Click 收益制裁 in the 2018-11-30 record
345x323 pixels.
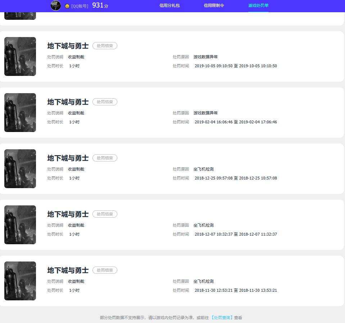point(76,281)
